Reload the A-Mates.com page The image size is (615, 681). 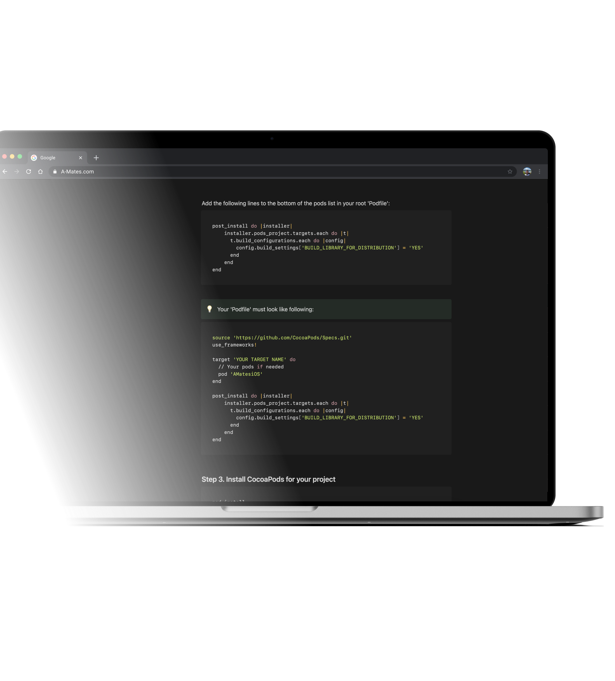pyautogui.click(x=29, y=172)
